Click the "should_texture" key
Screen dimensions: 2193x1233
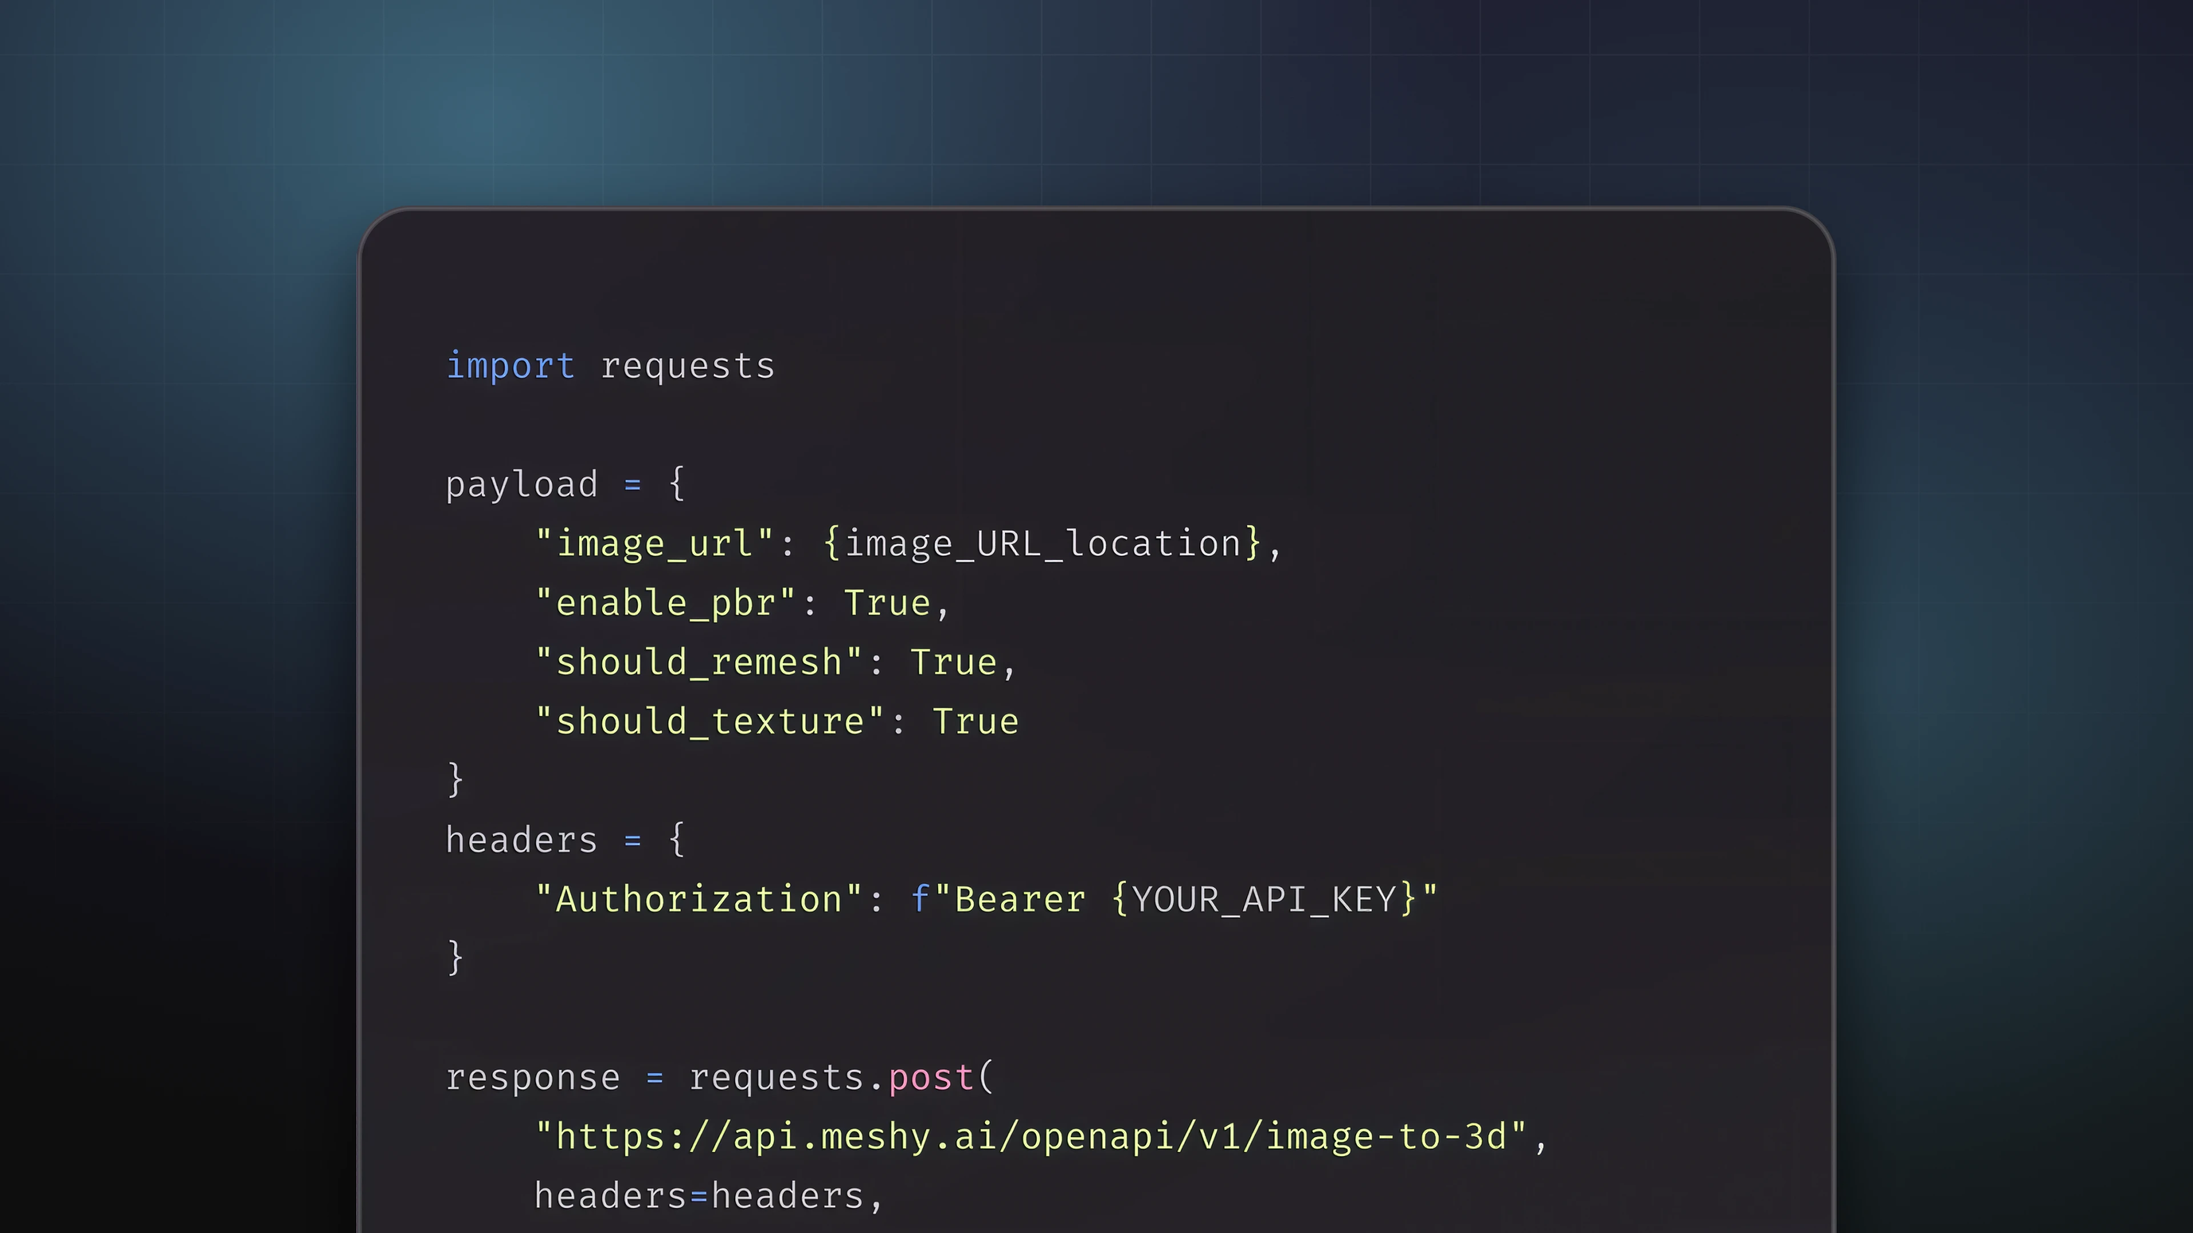point(709,722)
